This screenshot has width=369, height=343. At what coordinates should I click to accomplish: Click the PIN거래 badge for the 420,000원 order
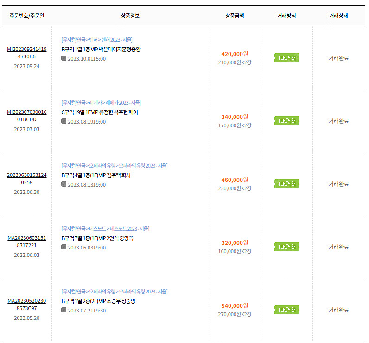tap(286, 58)
